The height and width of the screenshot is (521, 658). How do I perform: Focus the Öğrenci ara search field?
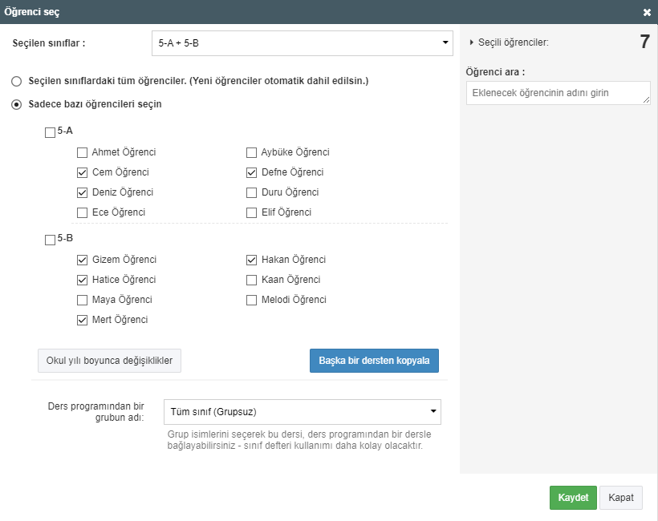click(x=558, y=93)
